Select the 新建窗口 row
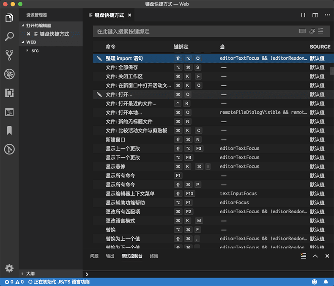 click(x=213, y=139)
